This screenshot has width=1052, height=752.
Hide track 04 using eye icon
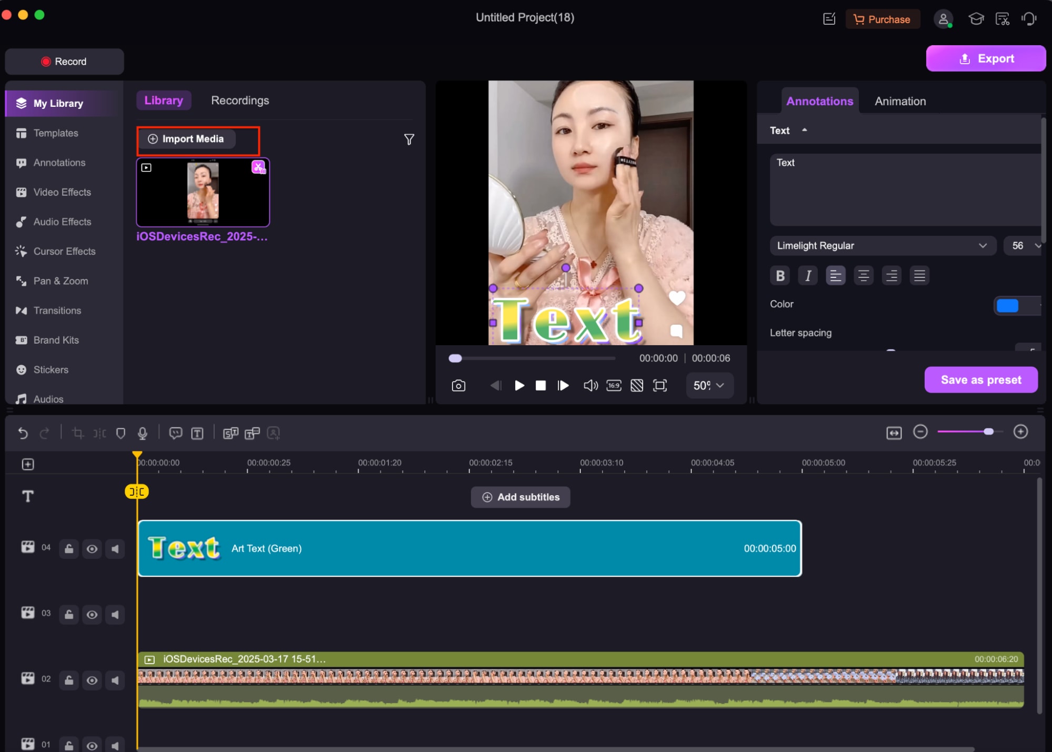click(x=92, y=549)
